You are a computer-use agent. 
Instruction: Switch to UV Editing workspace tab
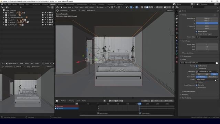point(93,4)
